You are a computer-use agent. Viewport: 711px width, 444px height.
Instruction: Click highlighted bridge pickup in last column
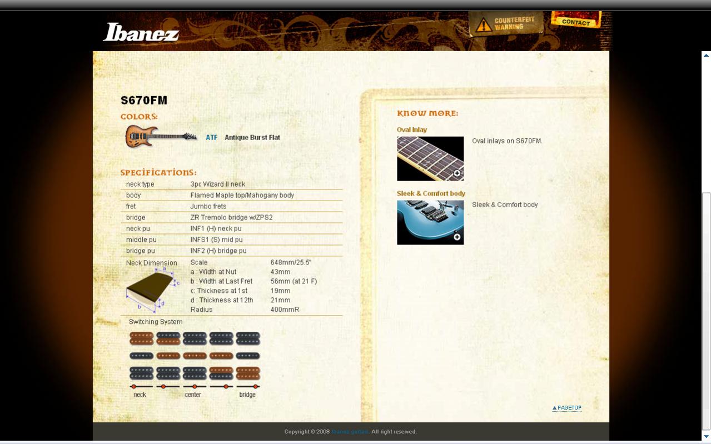248,373
